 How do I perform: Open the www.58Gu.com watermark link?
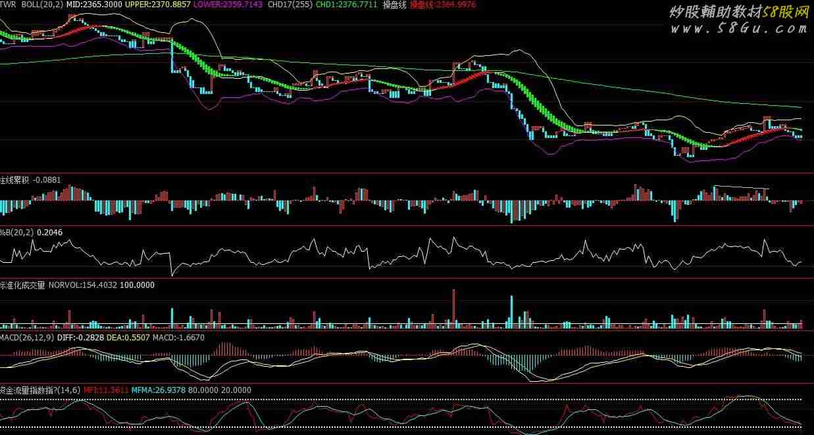pos(738,29)
